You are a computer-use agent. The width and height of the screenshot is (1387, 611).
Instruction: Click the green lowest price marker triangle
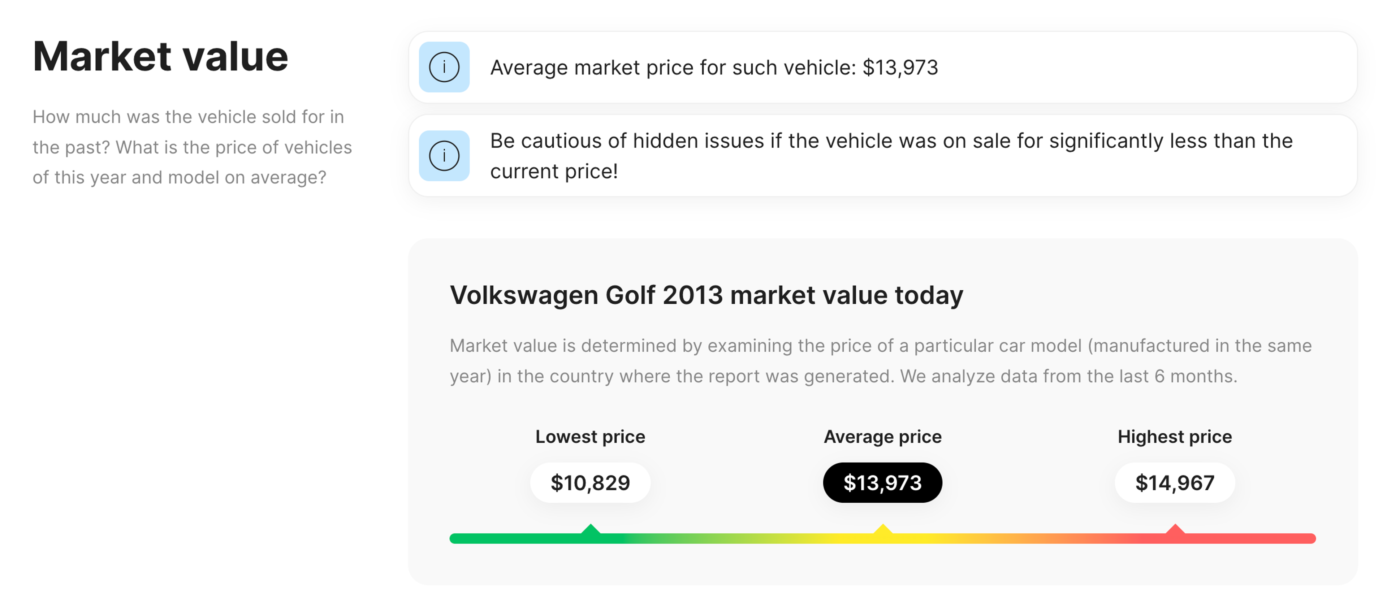[591, 529]
